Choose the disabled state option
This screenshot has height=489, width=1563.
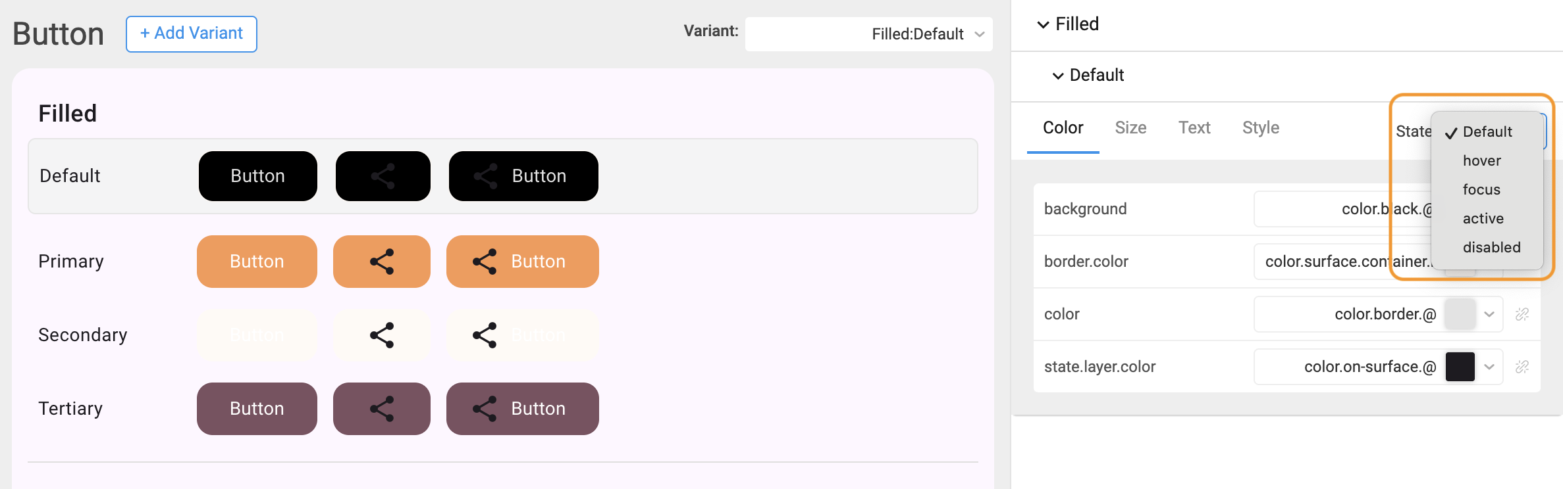[1491, 248]
